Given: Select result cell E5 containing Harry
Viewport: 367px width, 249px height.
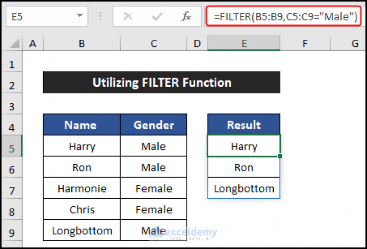Looking at the screenshot, I should 244,146.
